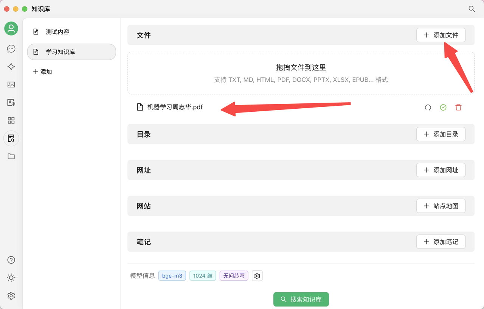Click the search magnifier in title bar

tap(472, 9)
